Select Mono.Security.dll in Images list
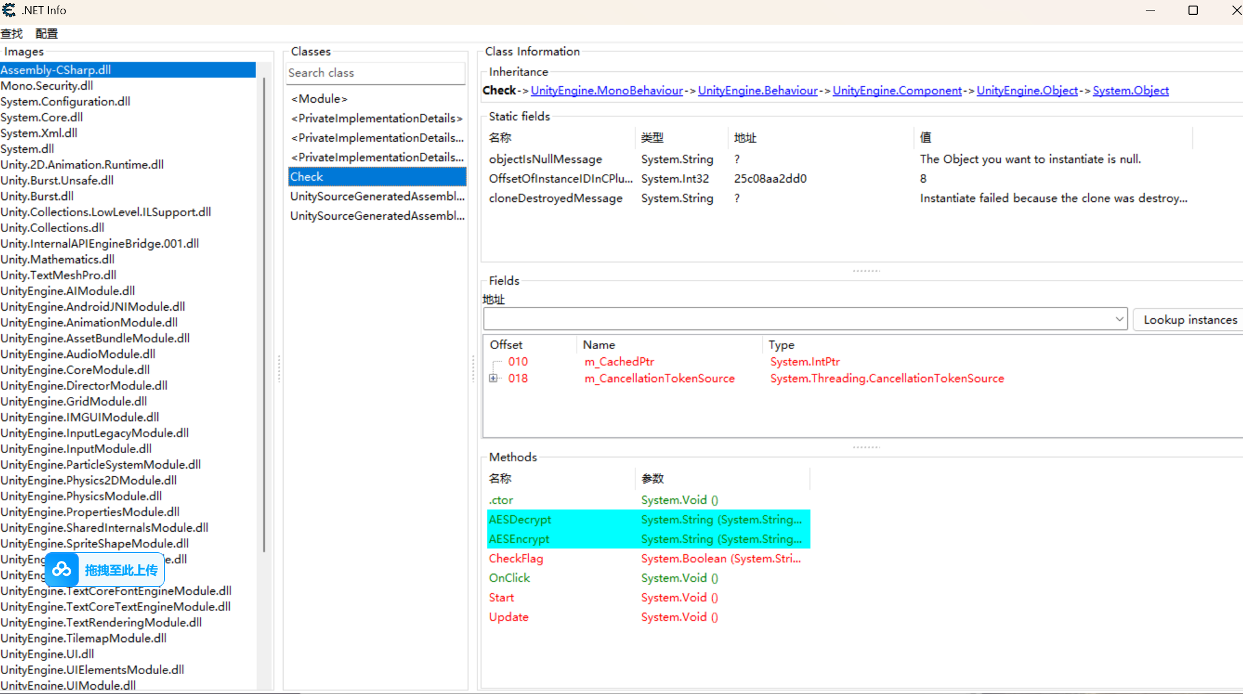 [x=47, y=85]
